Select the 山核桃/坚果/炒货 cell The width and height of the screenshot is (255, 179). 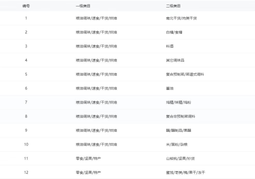coord(180,158)
